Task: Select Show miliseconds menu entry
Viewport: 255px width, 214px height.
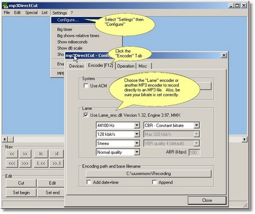Action: click(72, 42)
